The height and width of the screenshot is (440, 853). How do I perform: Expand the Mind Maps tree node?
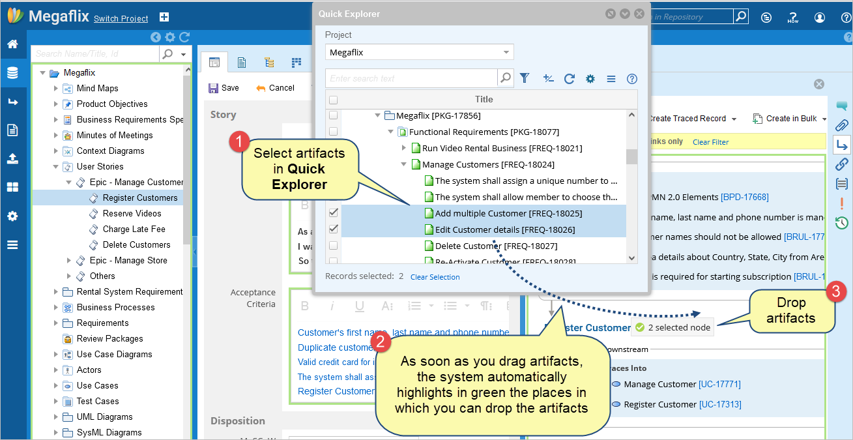coord(56,88)
